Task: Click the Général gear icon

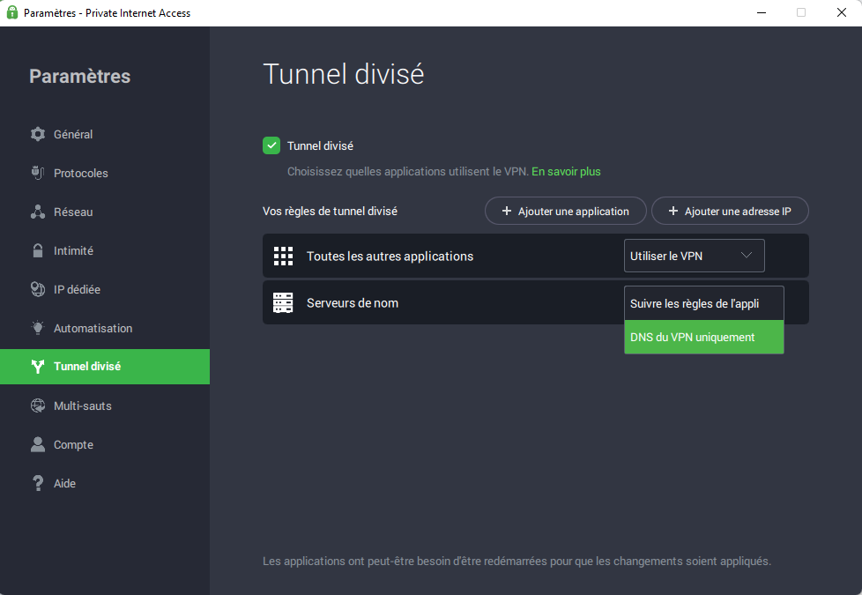Action: point(37,134)
